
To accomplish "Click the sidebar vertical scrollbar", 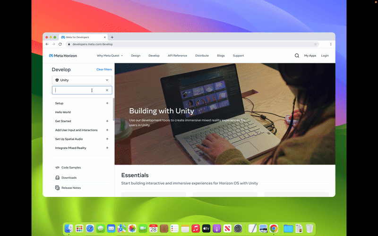I will 113,109.
